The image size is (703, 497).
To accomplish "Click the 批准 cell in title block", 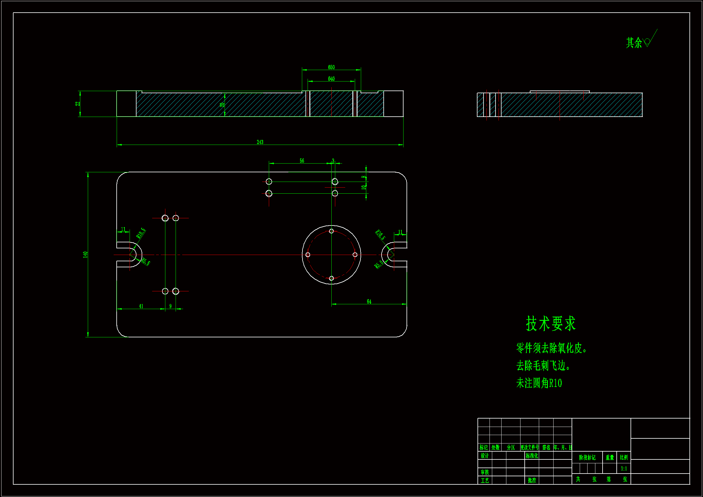I will point(532,480).
